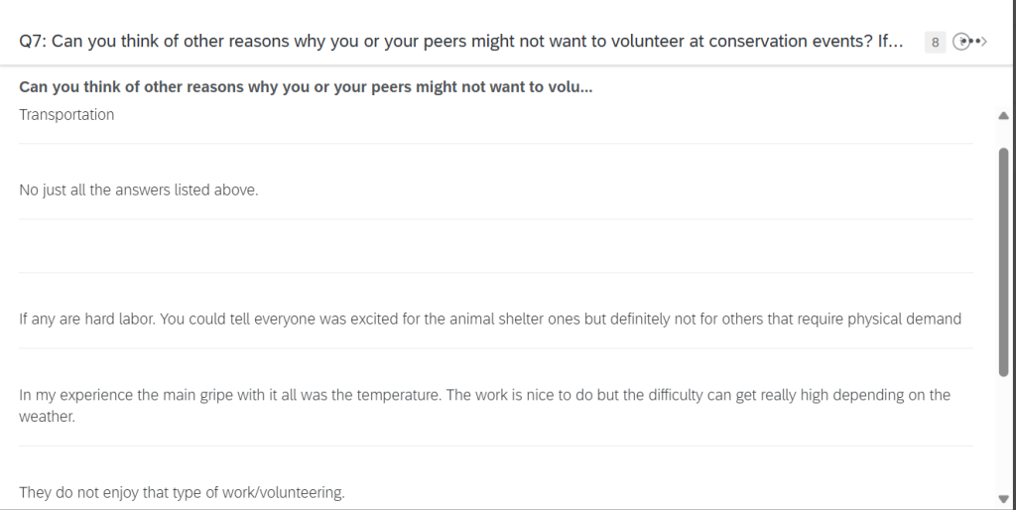Click the word 'weather.' on the wrapped line
This screenshot has width=1016, height=510.
(48, 417)
